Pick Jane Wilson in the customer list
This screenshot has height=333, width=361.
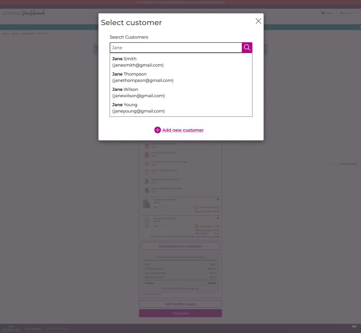click(x=181, y=92)
